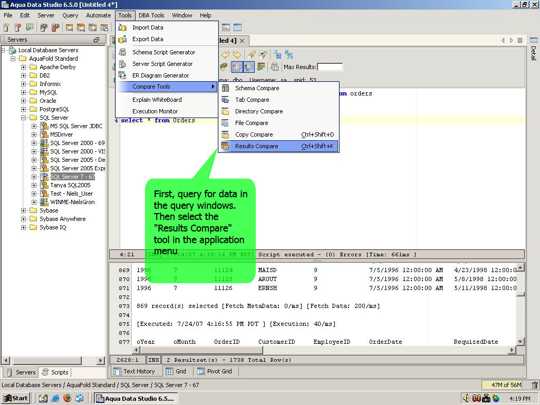Open the Detail side panel
Viewport: 540px width, 405px height.
click(x=534, y=49)
